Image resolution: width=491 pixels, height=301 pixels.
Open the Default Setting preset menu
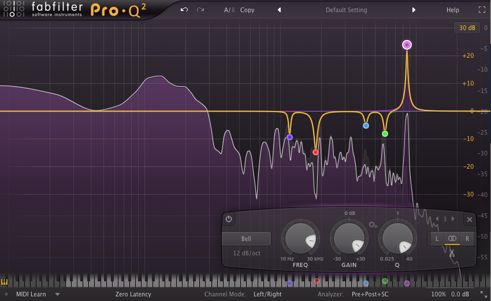click(346, 10)
